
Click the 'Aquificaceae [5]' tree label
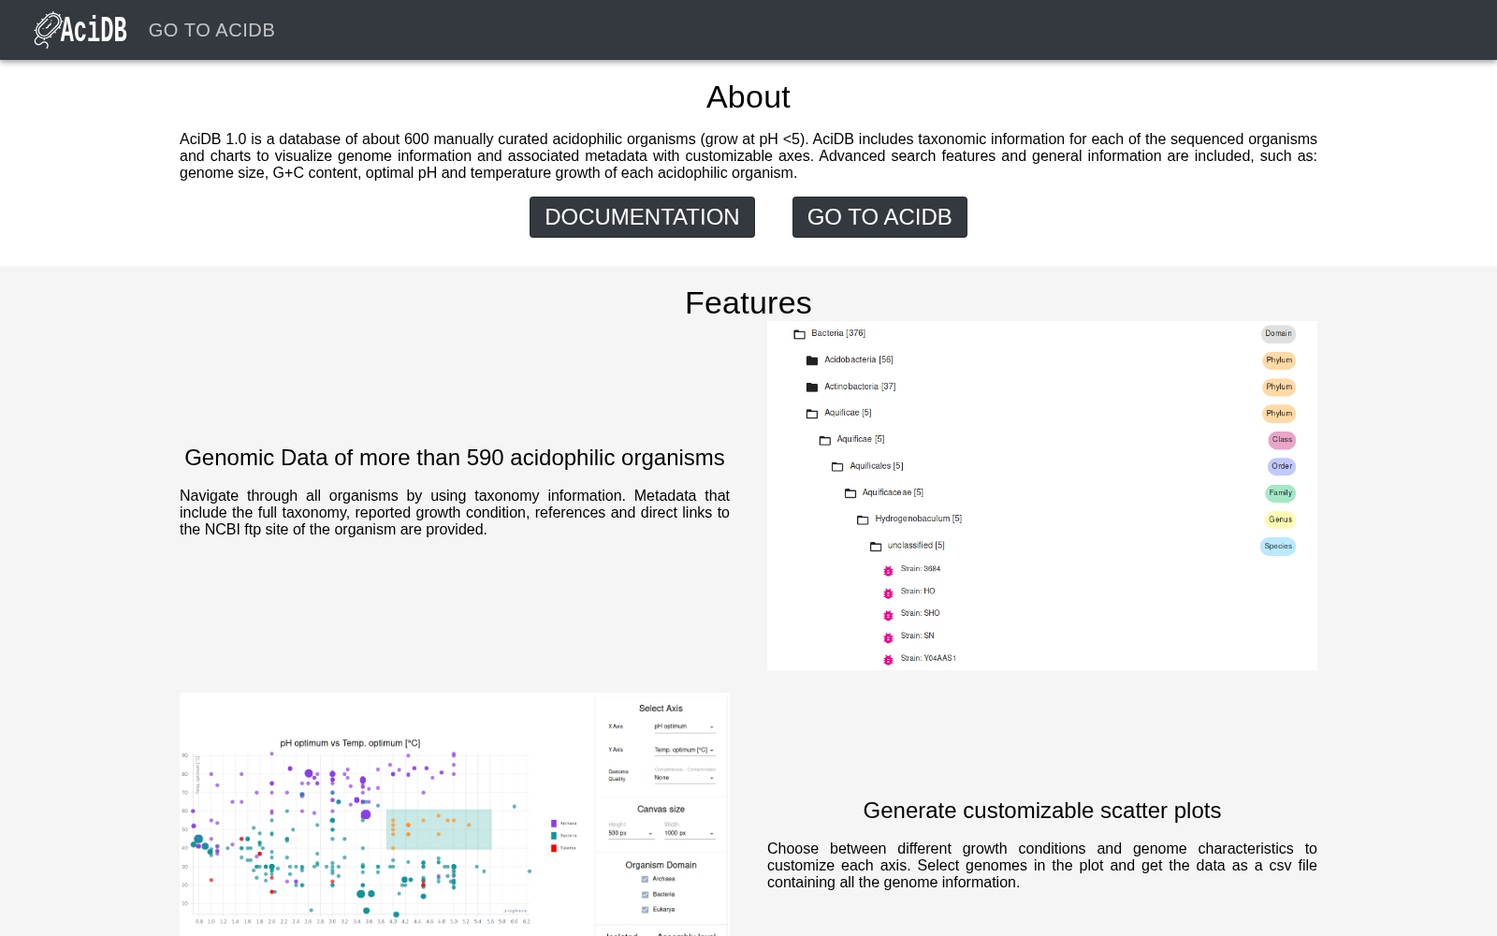click(x=893, y=492)
